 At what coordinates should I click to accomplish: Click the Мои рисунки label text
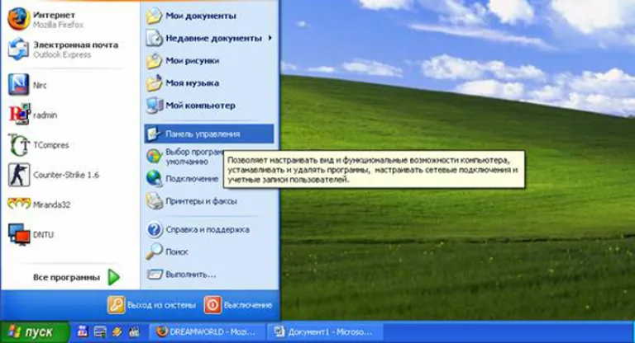point(193,60)
